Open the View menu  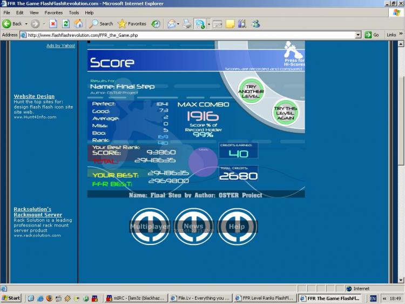34,12
